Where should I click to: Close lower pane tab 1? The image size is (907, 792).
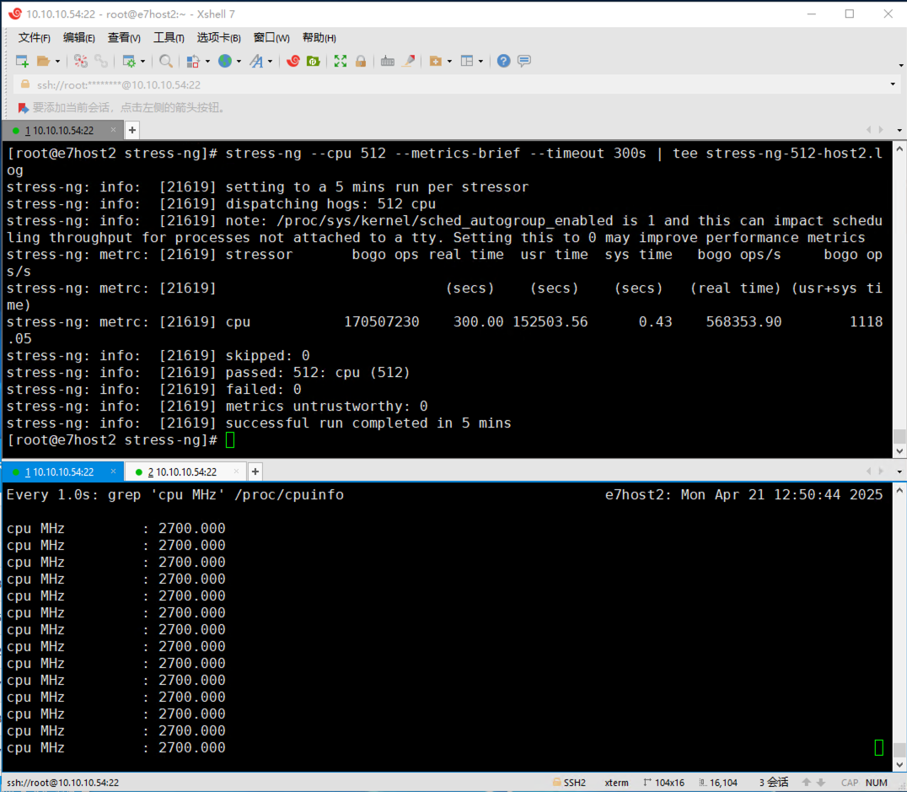pyautogui.click(x=113, y=471)
